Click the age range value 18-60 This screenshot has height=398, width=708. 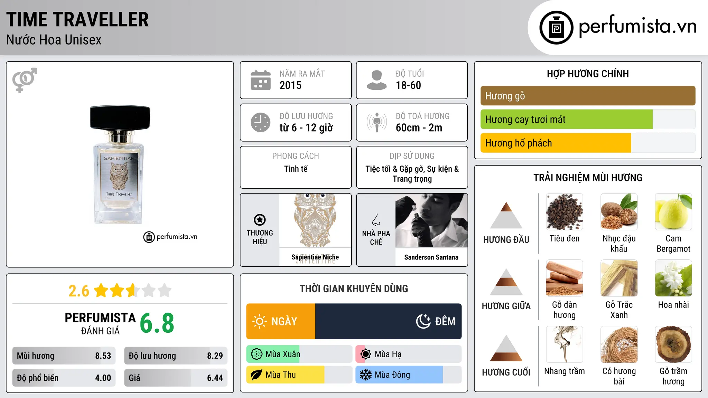[x=408, y=85]
